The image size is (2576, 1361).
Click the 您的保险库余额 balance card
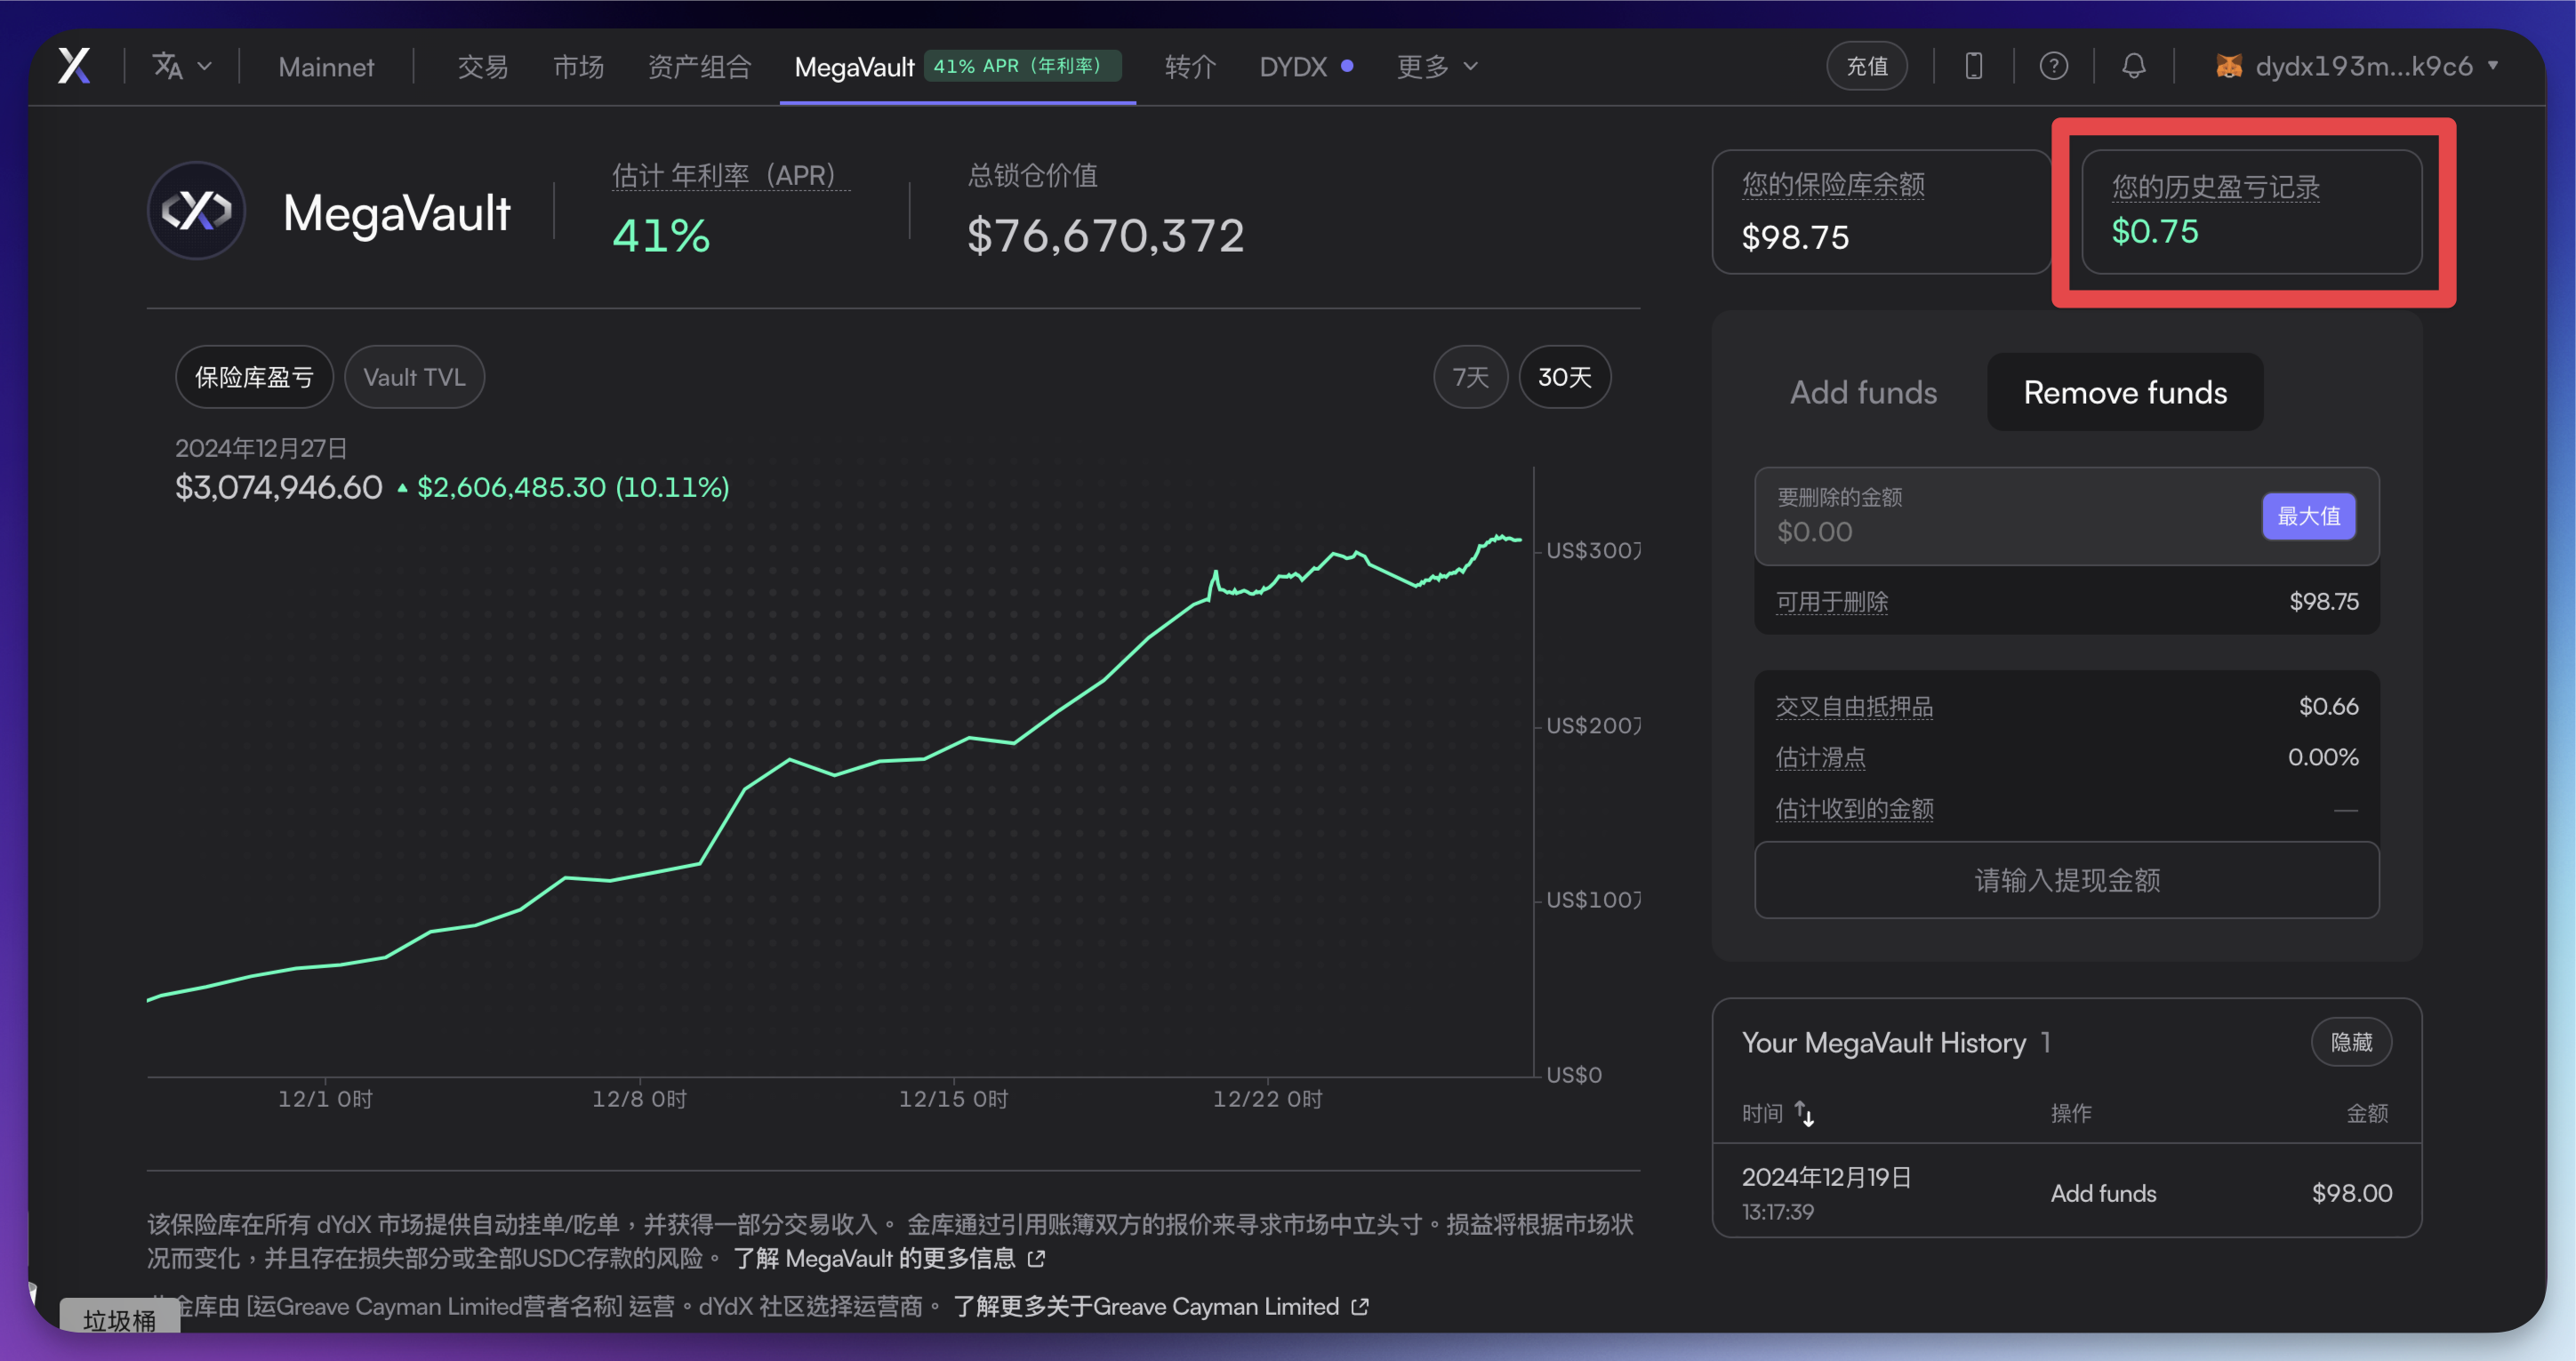[x=1881, y=211]
